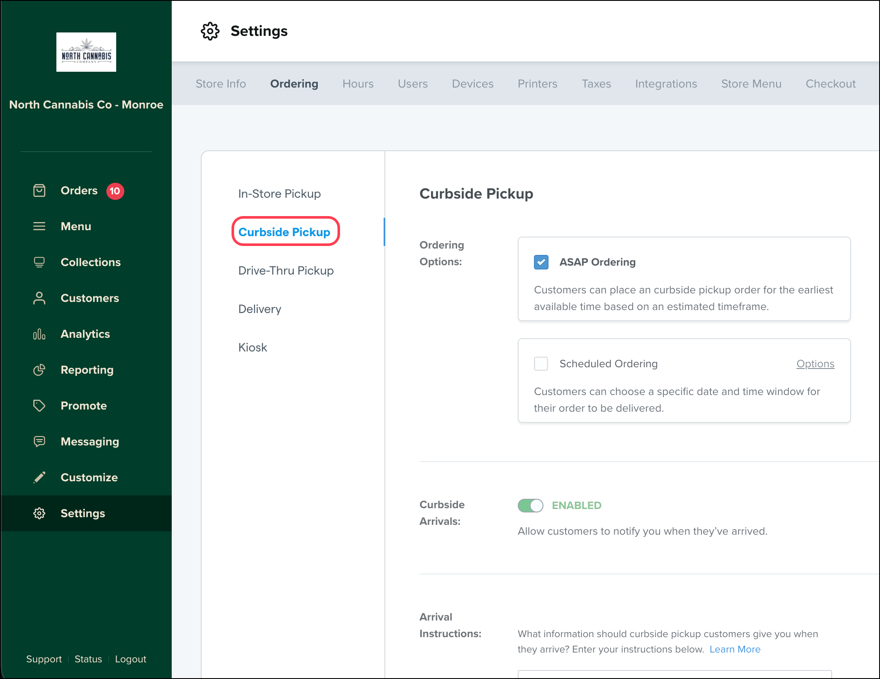Click the red 10 orders badge

pos(115,191)
